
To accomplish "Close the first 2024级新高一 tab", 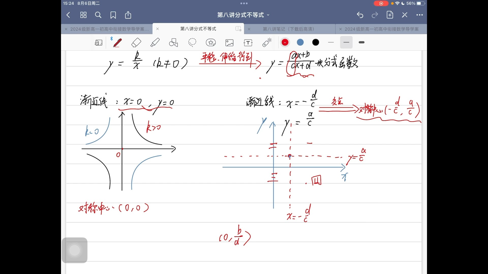I will tap(66, 29).
